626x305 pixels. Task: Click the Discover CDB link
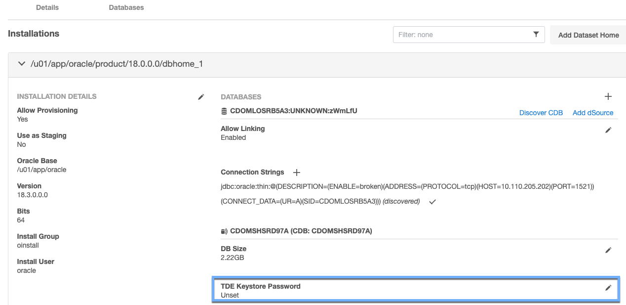tap(541, 113)
